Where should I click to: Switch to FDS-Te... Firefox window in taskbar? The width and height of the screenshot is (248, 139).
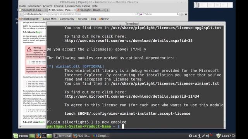pos(82,136)
